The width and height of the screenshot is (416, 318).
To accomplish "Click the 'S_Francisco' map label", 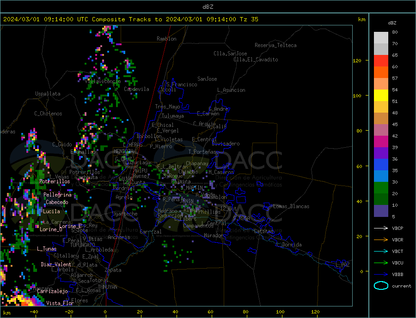I will (x=182, y=84).
